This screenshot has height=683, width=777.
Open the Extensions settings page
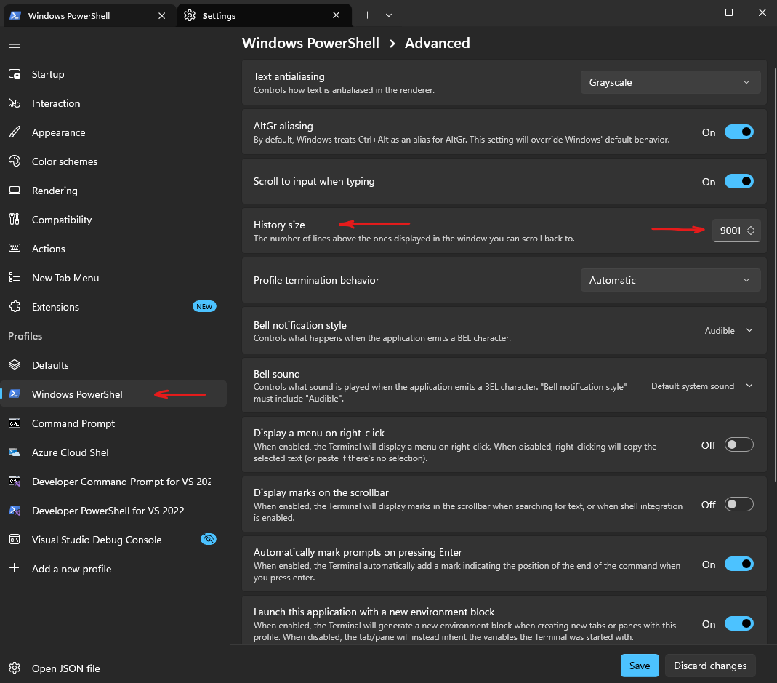tap(114, 306)
